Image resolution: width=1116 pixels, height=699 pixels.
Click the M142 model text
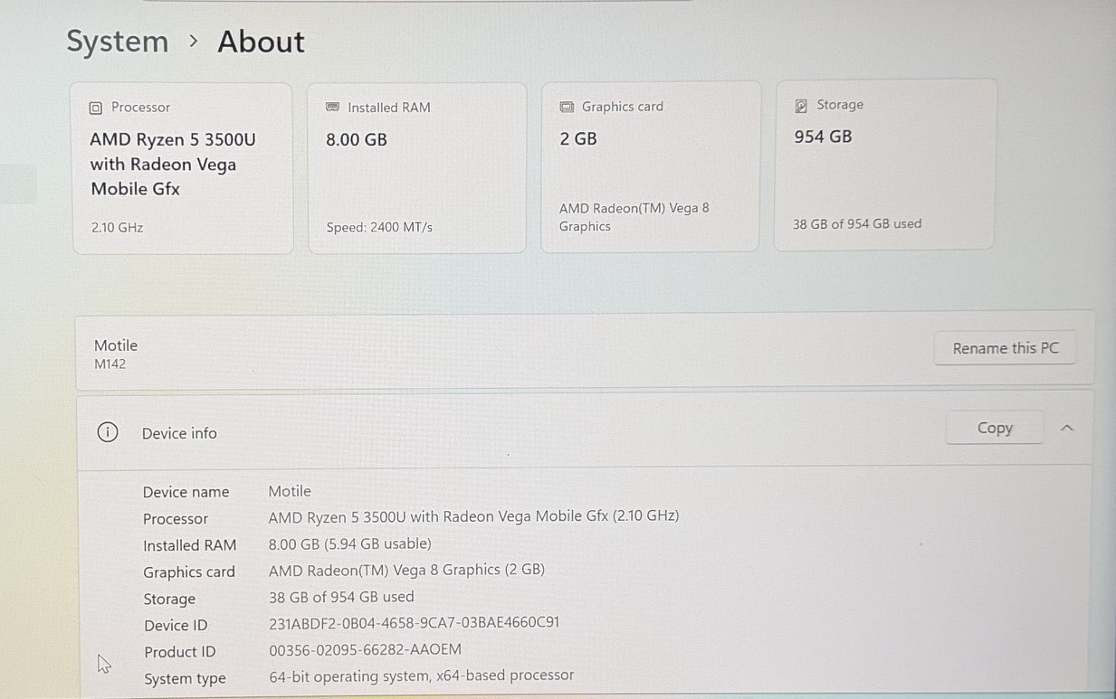[x=110, y=364]
